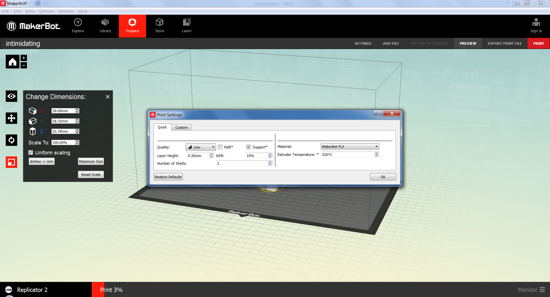Open the Material dropdown
This screenshot has height=297, width=550.
(350, 146)
